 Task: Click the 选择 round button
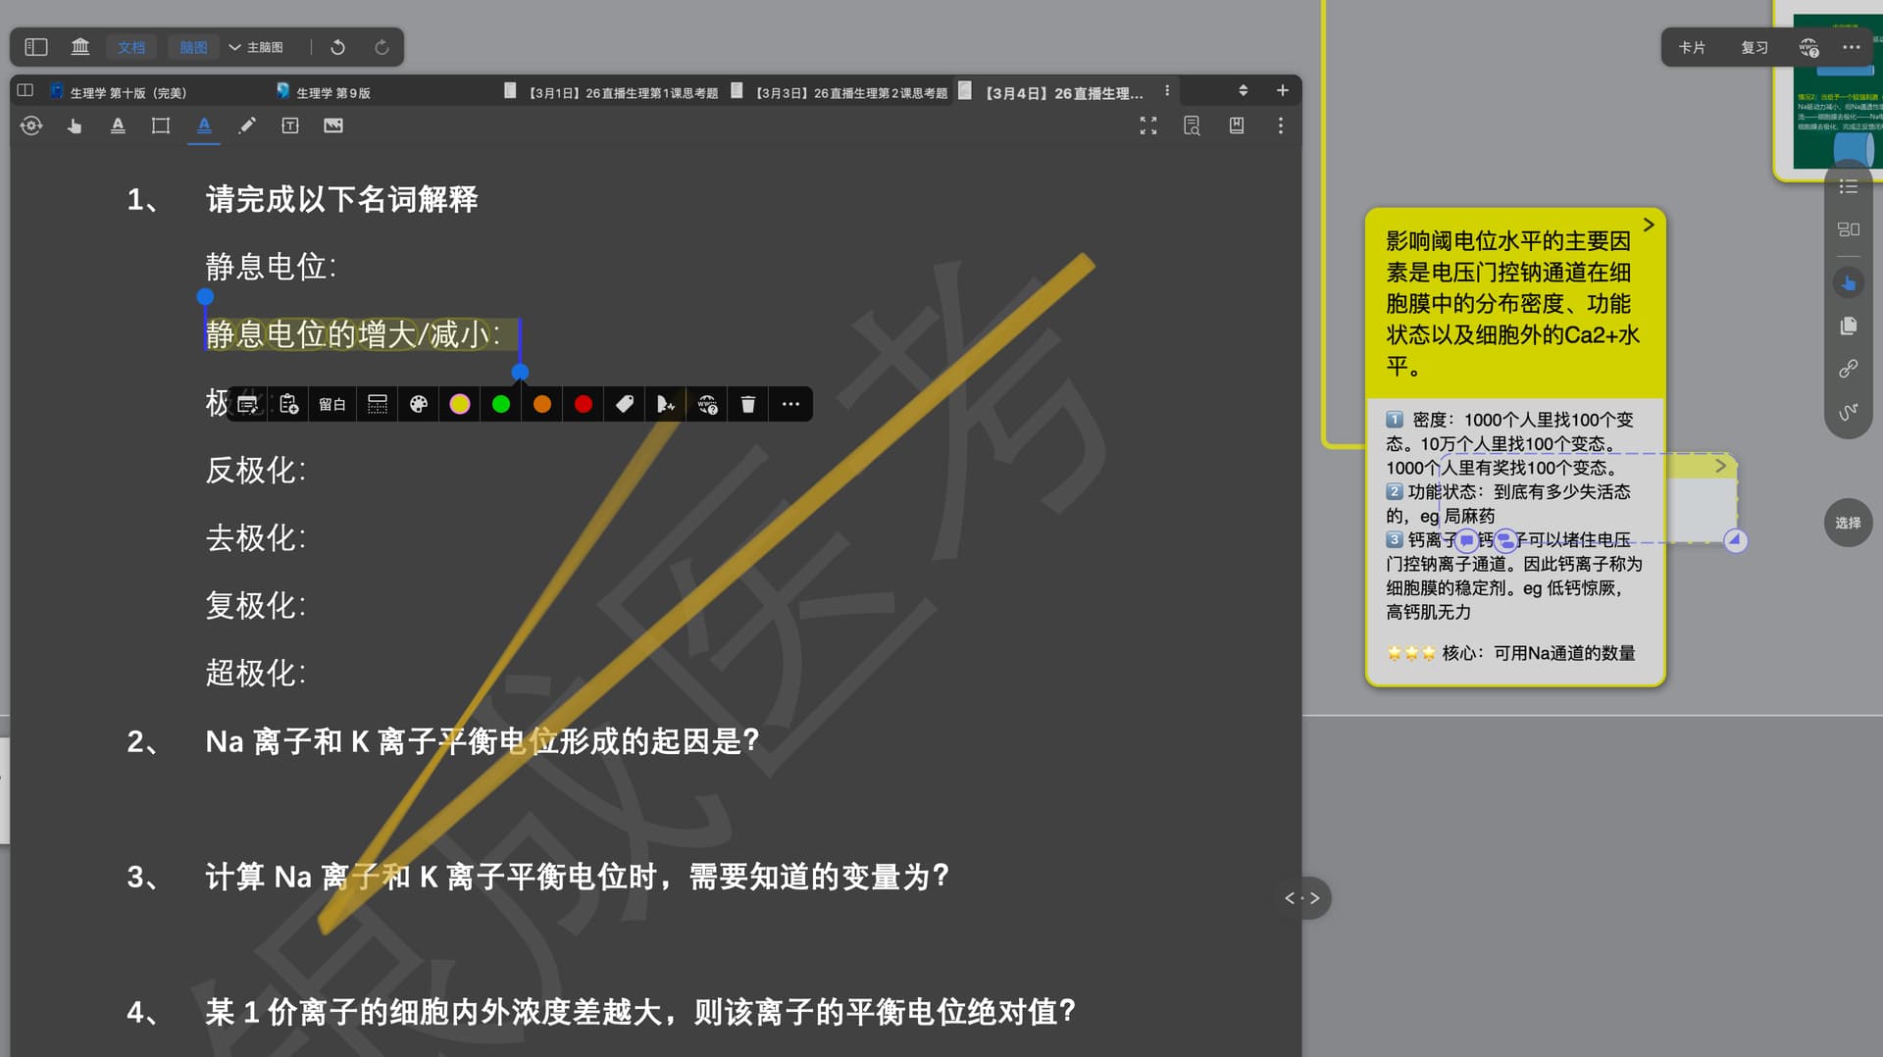click(1849, 523)
